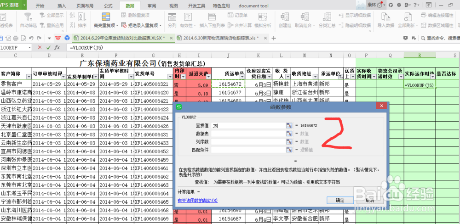Viewport: 460px width, 224px height.
Task: Click column header R
Action: (x=420, y=55)
